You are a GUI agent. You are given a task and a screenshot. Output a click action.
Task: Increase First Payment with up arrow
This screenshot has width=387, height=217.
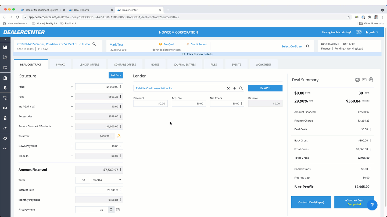(x=111, y=208)
